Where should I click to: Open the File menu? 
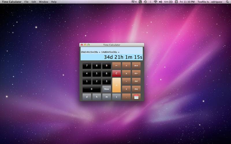(27, 2)
